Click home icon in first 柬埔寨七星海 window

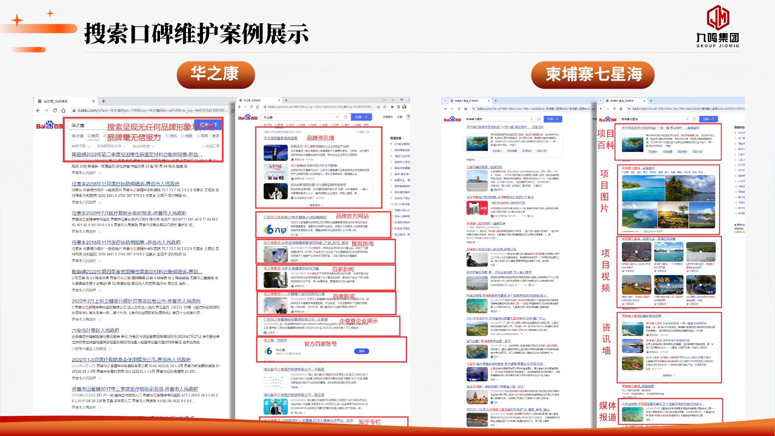tap(465, 109)
